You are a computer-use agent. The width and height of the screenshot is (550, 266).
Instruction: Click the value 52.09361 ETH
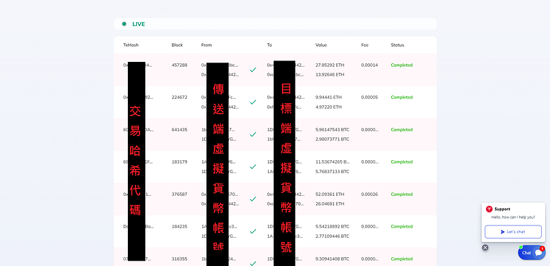point(330,194)
